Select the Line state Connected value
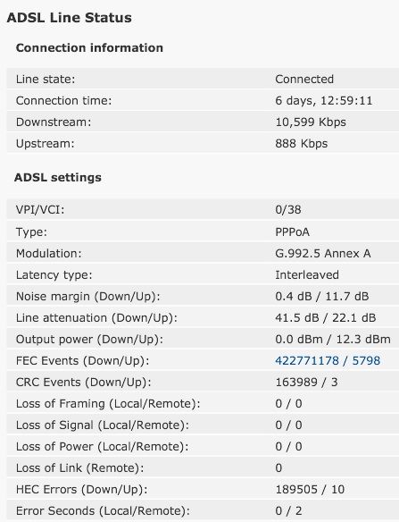This screenshot has width=399, height=522. click(304, 80)
